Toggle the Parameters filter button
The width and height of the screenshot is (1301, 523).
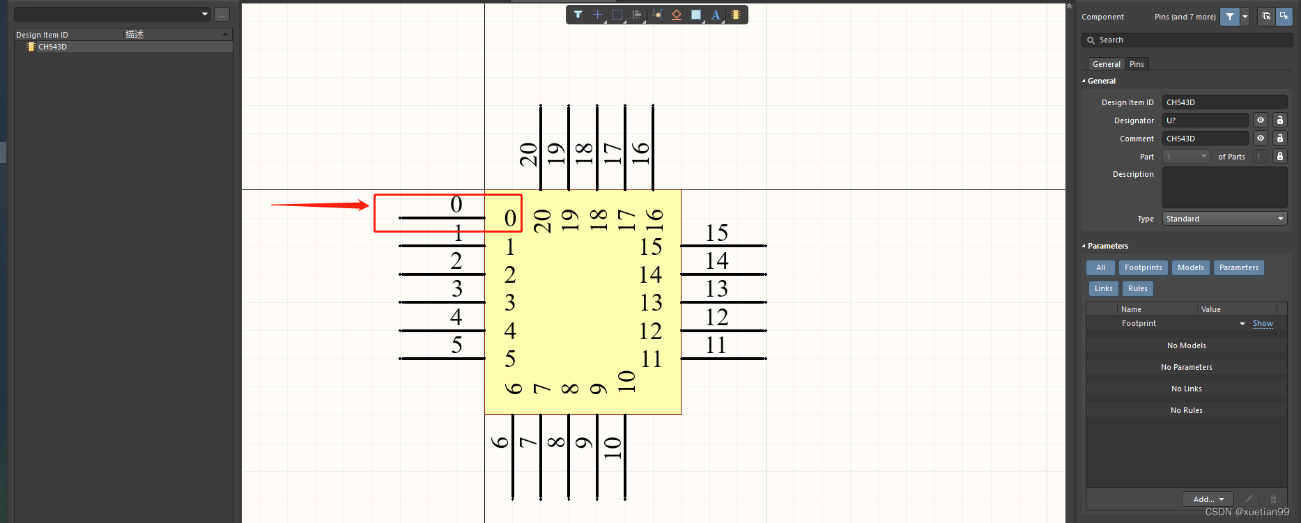1238,267
